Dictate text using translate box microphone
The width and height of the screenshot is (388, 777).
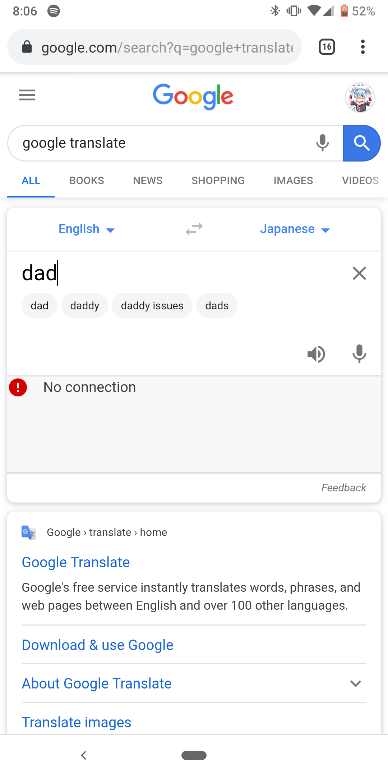coord(359,354)
